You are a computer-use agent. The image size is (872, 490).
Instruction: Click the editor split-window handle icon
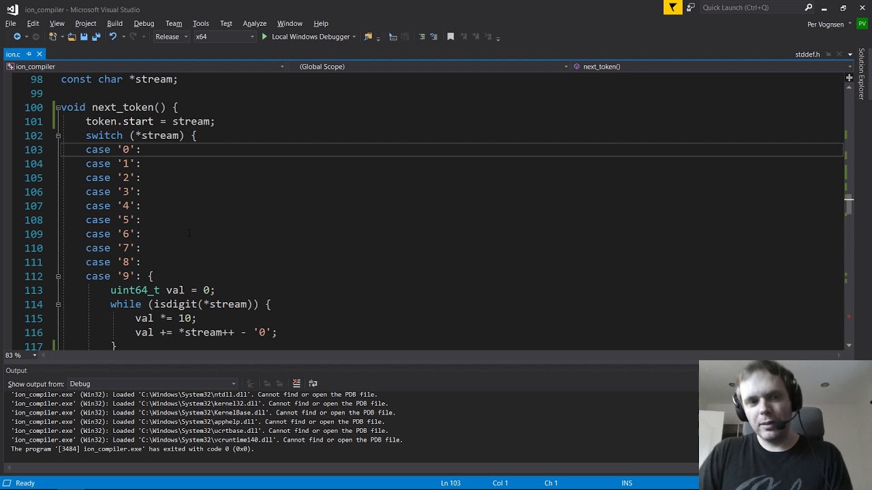[849, 78]
